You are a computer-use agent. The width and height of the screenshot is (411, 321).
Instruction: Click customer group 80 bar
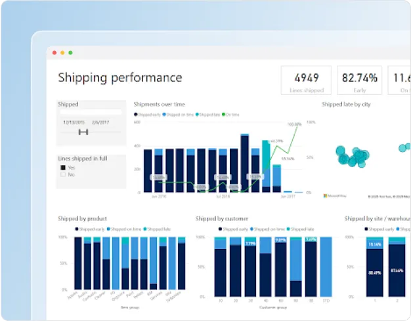pyautogui.click(x=295, y=267)
